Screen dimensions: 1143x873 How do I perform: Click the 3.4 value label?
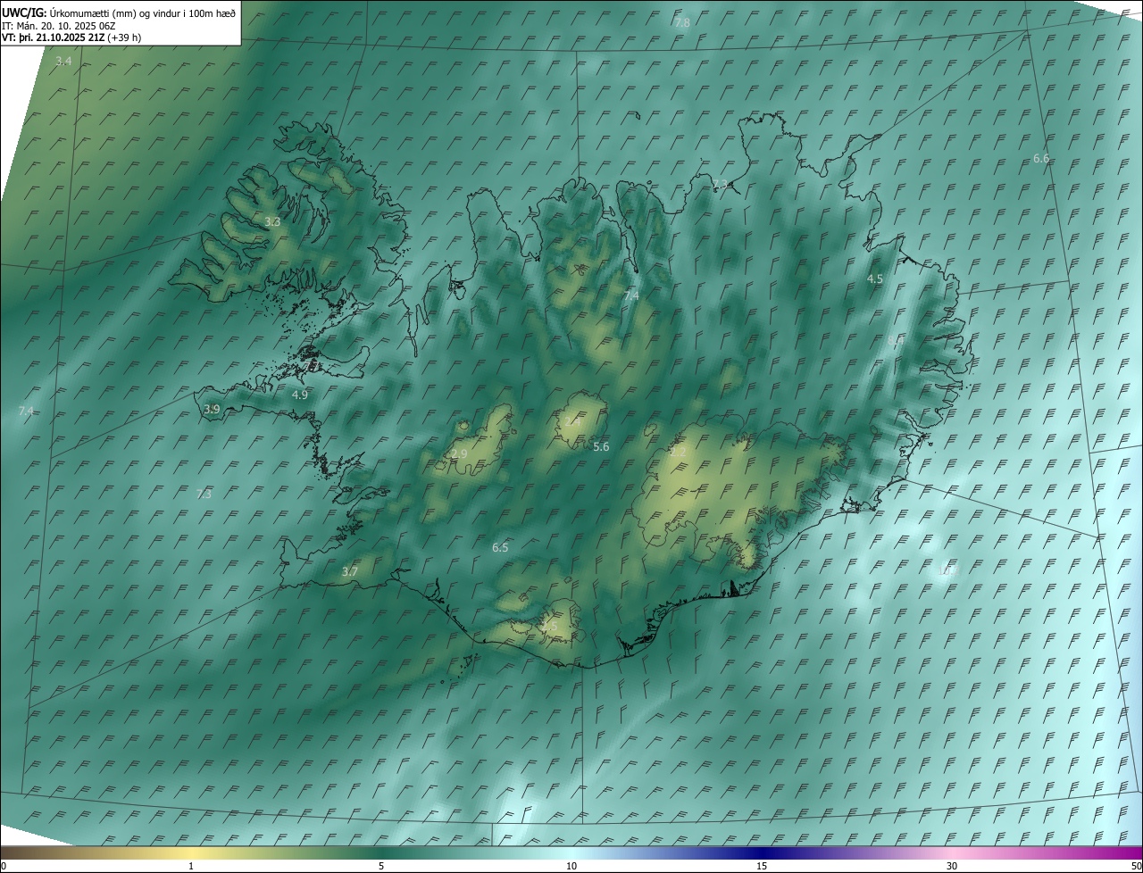[63, 62]
